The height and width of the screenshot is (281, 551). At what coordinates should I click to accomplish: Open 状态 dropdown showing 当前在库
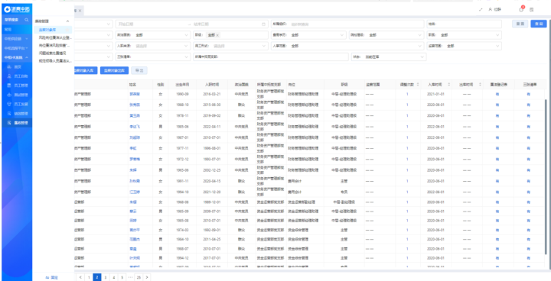(x=389, y=57)
